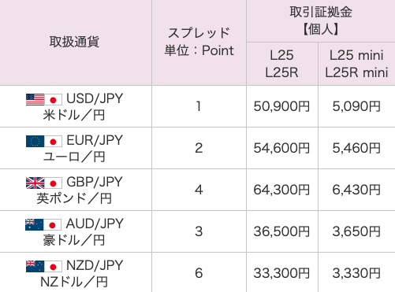Click the 50,900円 margin value
Image resolution: width=395 pixels, height=292 pixels.
coord(281,106)
